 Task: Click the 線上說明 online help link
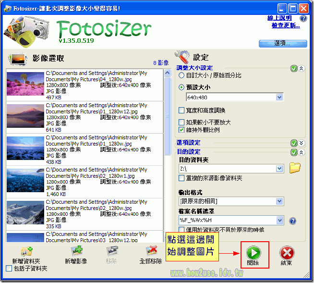click(x=279, y=18)
